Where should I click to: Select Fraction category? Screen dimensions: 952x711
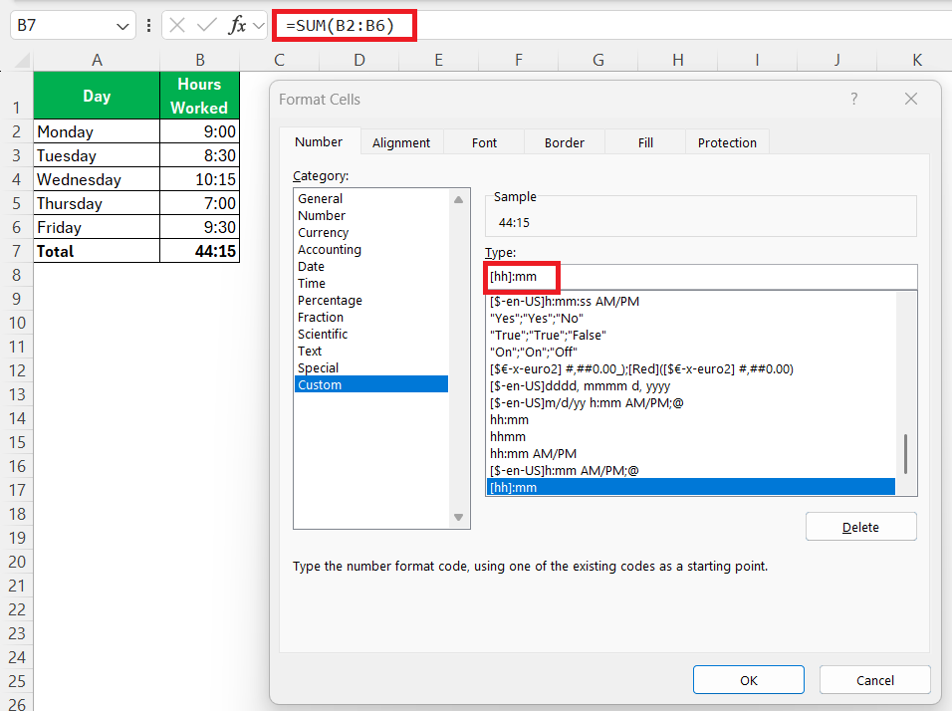371,317
